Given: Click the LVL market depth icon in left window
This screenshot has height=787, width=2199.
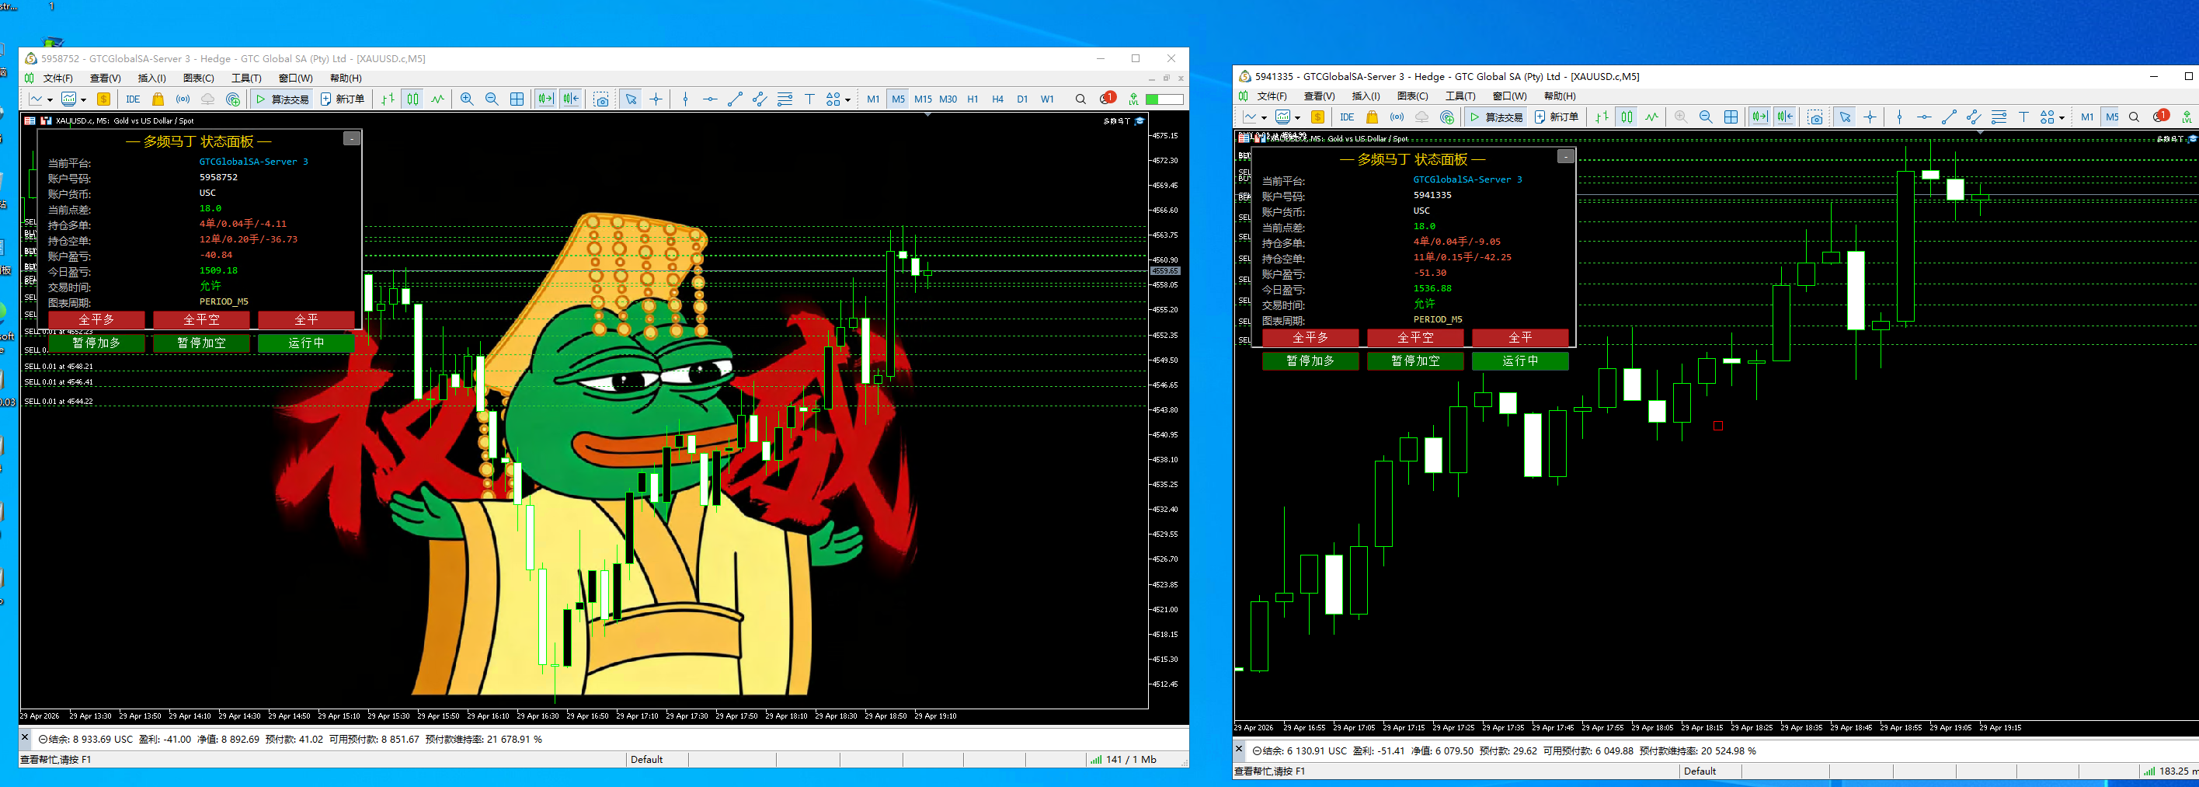Looking at the screenshot, I should 1133,99.
